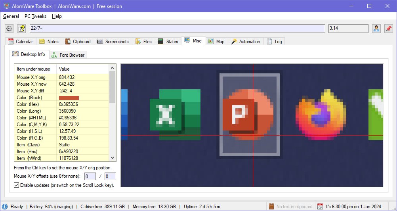Click the C drive free: 389.11 GB status
This screenshot has height=211, width=397.
(x=103, y=207)
